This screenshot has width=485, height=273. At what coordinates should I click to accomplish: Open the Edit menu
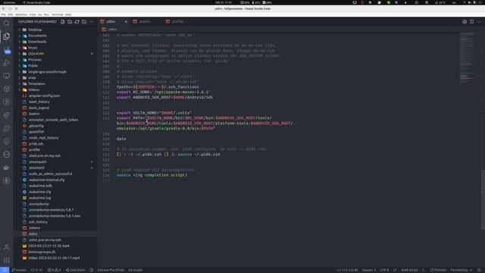pos(11,14)
